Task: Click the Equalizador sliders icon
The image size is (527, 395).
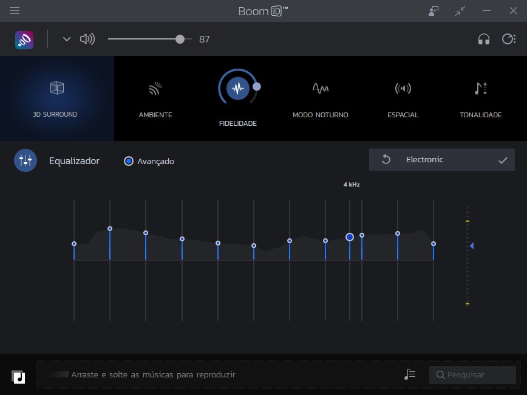Action: click(25, 160)
